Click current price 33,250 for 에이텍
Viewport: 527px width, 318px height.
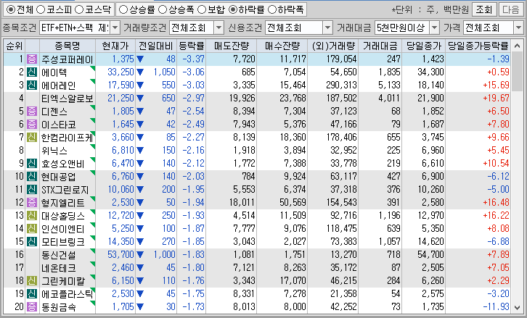click(x=120, y=72)
